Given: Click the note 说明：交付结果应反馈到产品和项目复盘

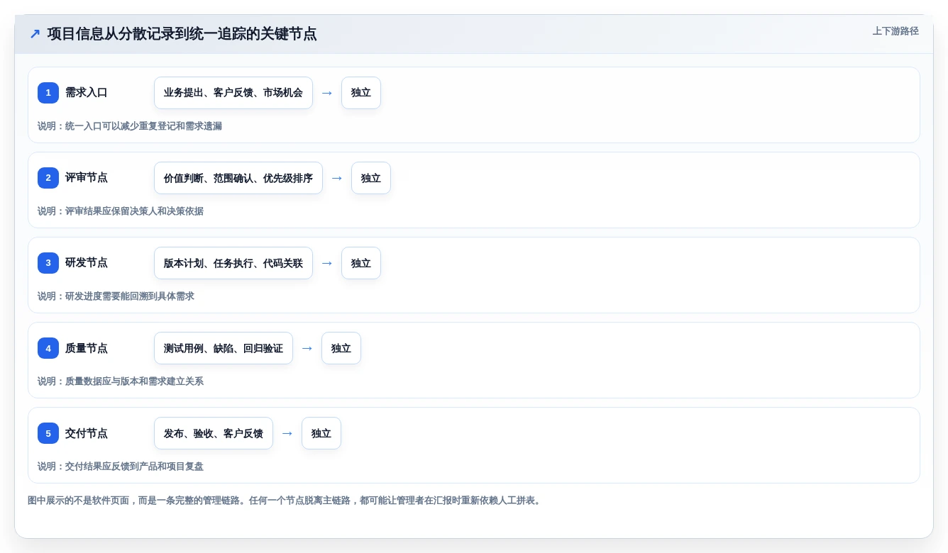Looking at the screenshot, I should click(121, 467).
